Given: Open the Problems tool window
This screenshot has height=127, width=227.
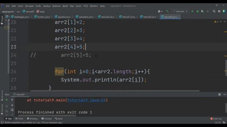Looking at the screenshot, I should (32, 119).
